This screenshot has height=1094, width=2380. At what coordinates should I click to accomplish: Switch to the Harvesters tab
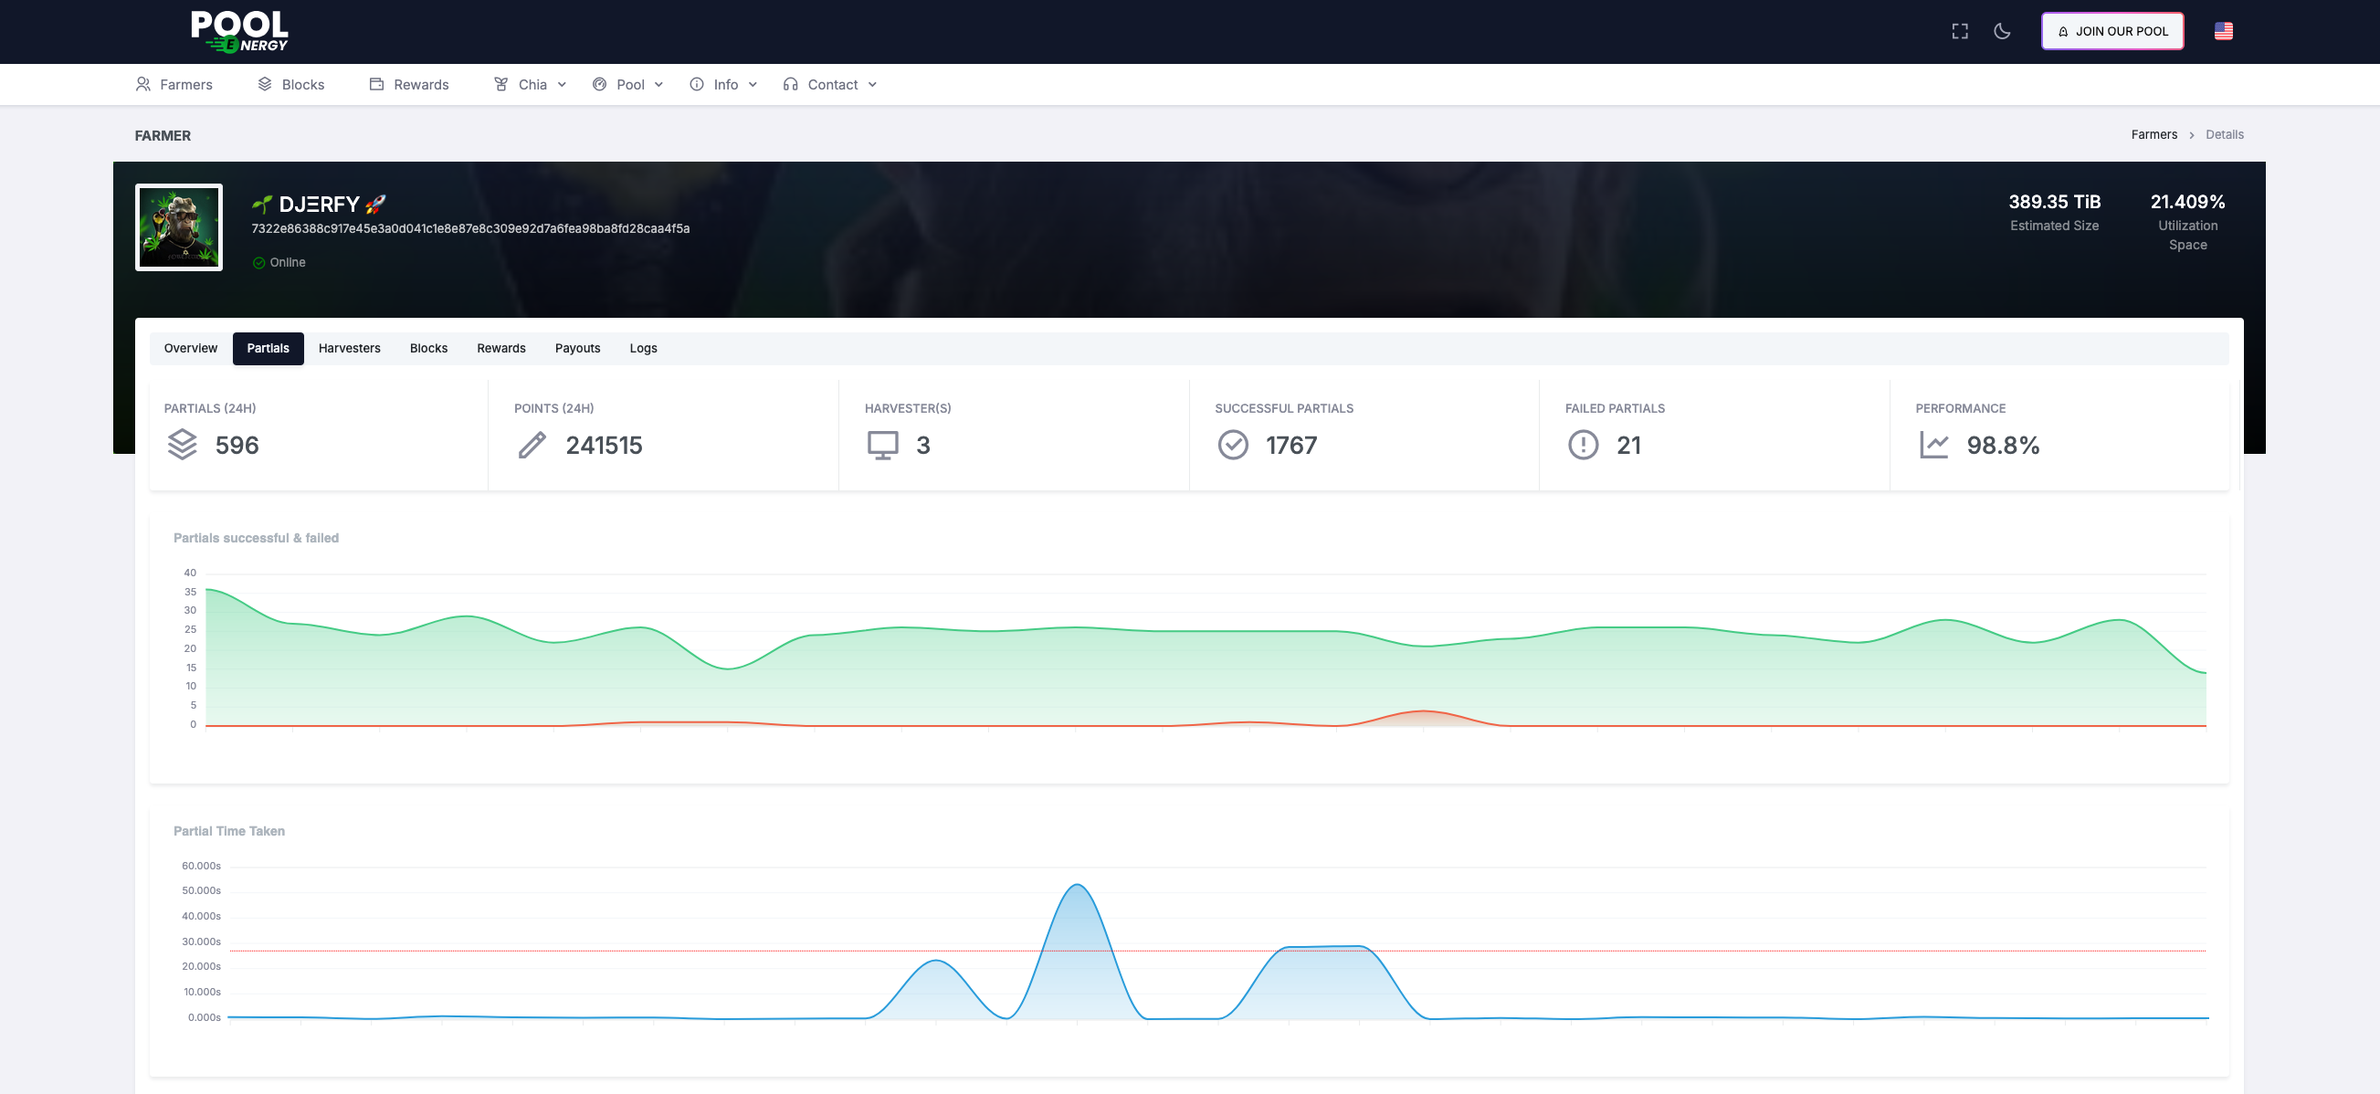[349, 348]
